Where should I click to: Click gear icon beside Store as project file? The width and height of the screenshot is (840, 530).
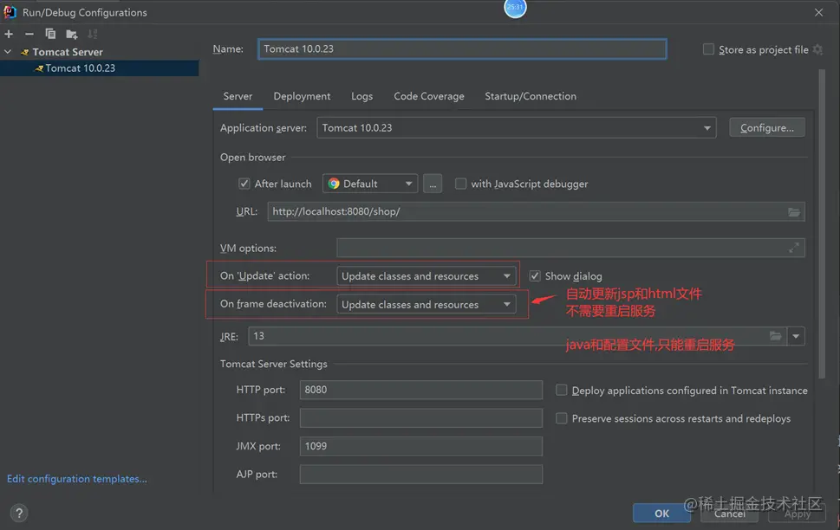click(x=817, y=49)
